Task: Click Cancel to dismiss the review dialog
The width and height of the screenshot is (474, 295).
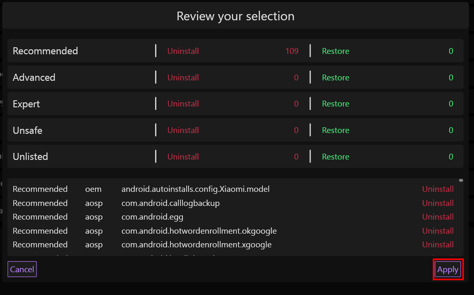Action: click(22, 269)
